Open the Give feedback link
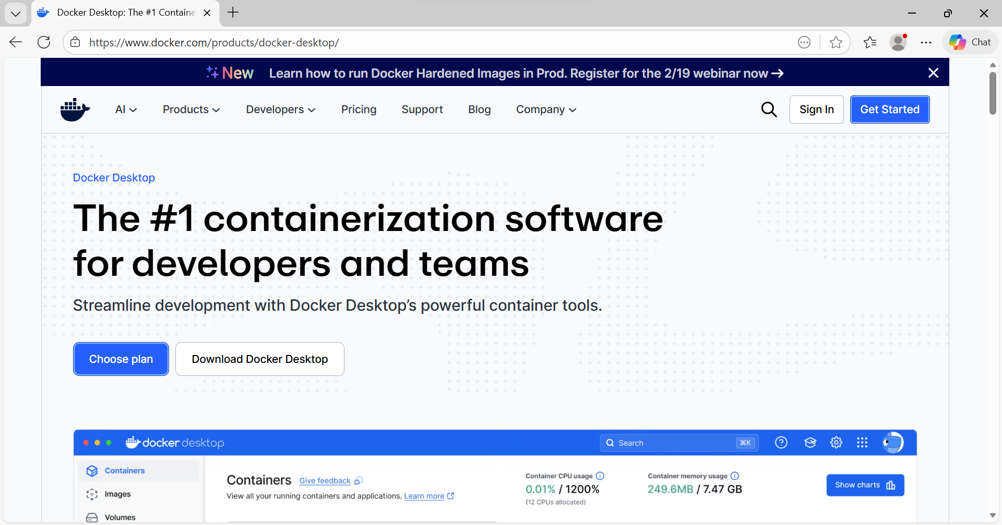Image resolution: width=1002 pixels, height=525 pixels. 324,480
